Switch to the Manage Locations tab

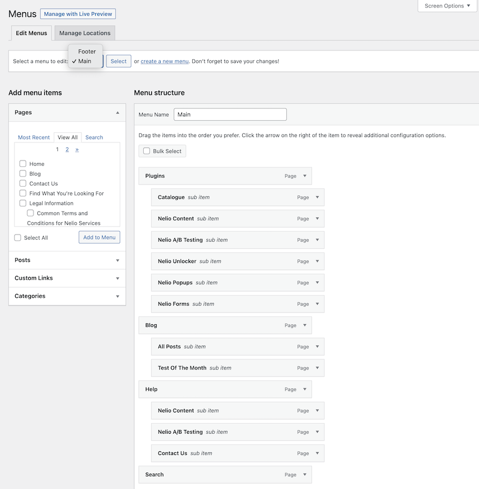coord(85,33)
